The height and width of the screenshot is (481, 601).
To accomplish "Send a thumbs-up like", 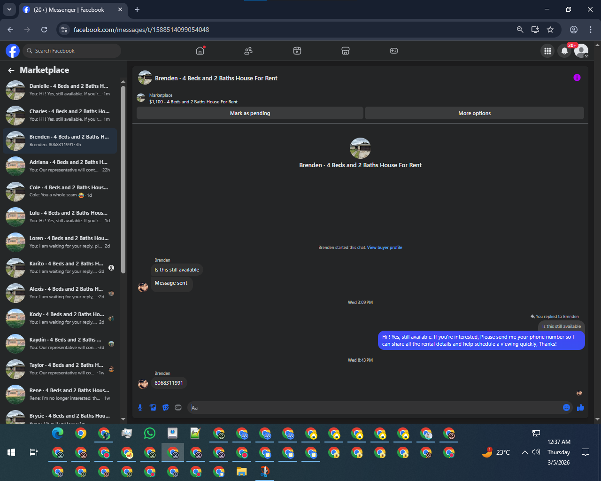I will click(580, 407).
